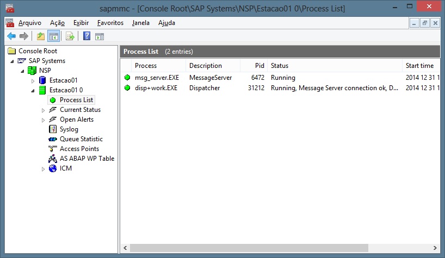Toggle Show/Hide Action Pane button
445x258 pixels.
click(x=100, y=36)
